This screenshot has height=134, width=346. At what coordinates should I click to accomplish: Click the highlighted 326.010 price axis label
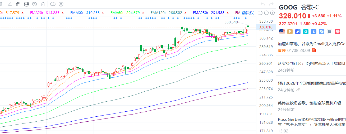266,27
